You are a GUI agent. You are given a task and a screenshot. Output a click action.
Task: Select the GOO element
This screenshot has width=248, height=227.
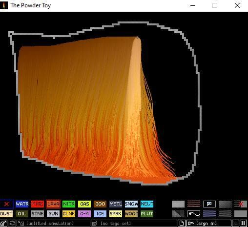click(x=100, y=204)
